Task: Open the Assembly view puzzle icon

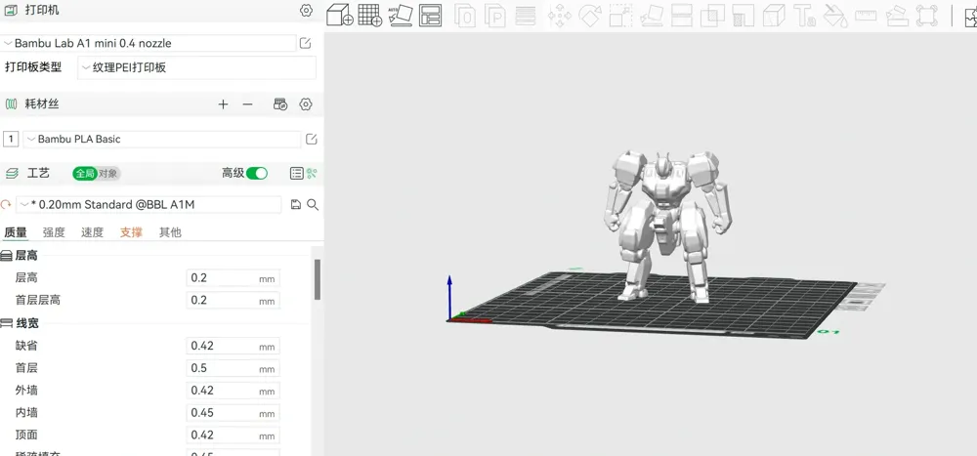Action: point(971,16)
